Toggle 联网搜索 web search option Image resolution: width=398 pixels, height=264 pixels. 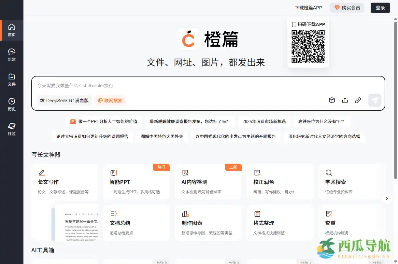point(110,100)
